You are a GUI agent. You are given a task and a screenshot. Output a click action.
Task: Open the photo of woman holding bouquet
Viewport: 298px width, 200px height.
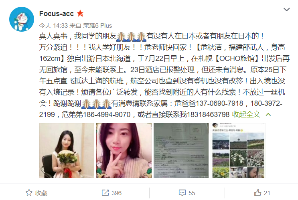(67, 150)
